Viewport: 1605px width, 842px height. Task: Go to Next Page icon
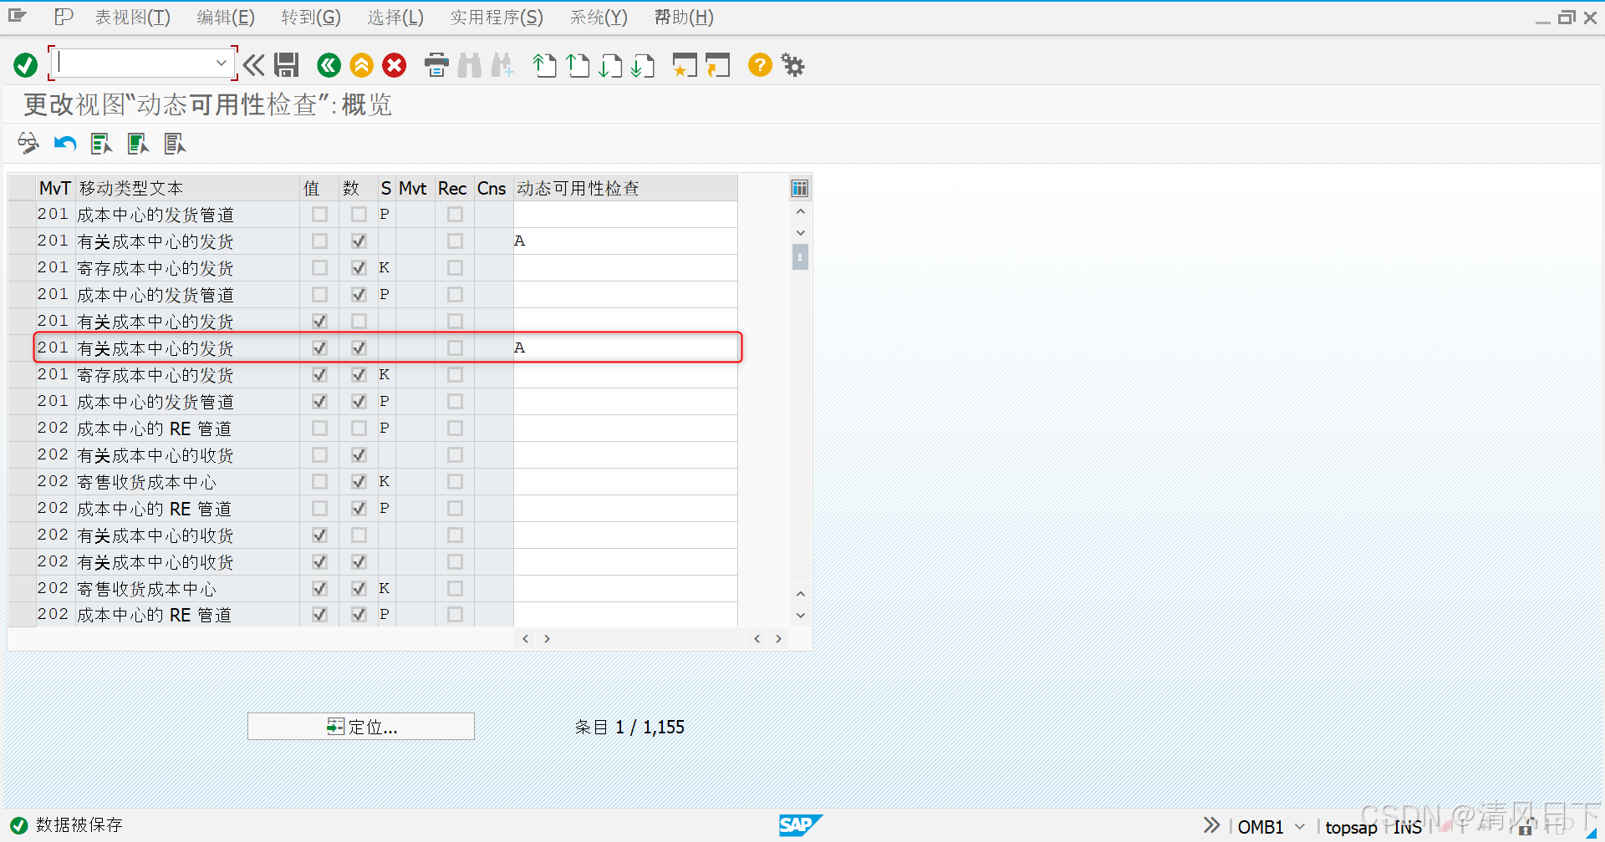(610, 64)
